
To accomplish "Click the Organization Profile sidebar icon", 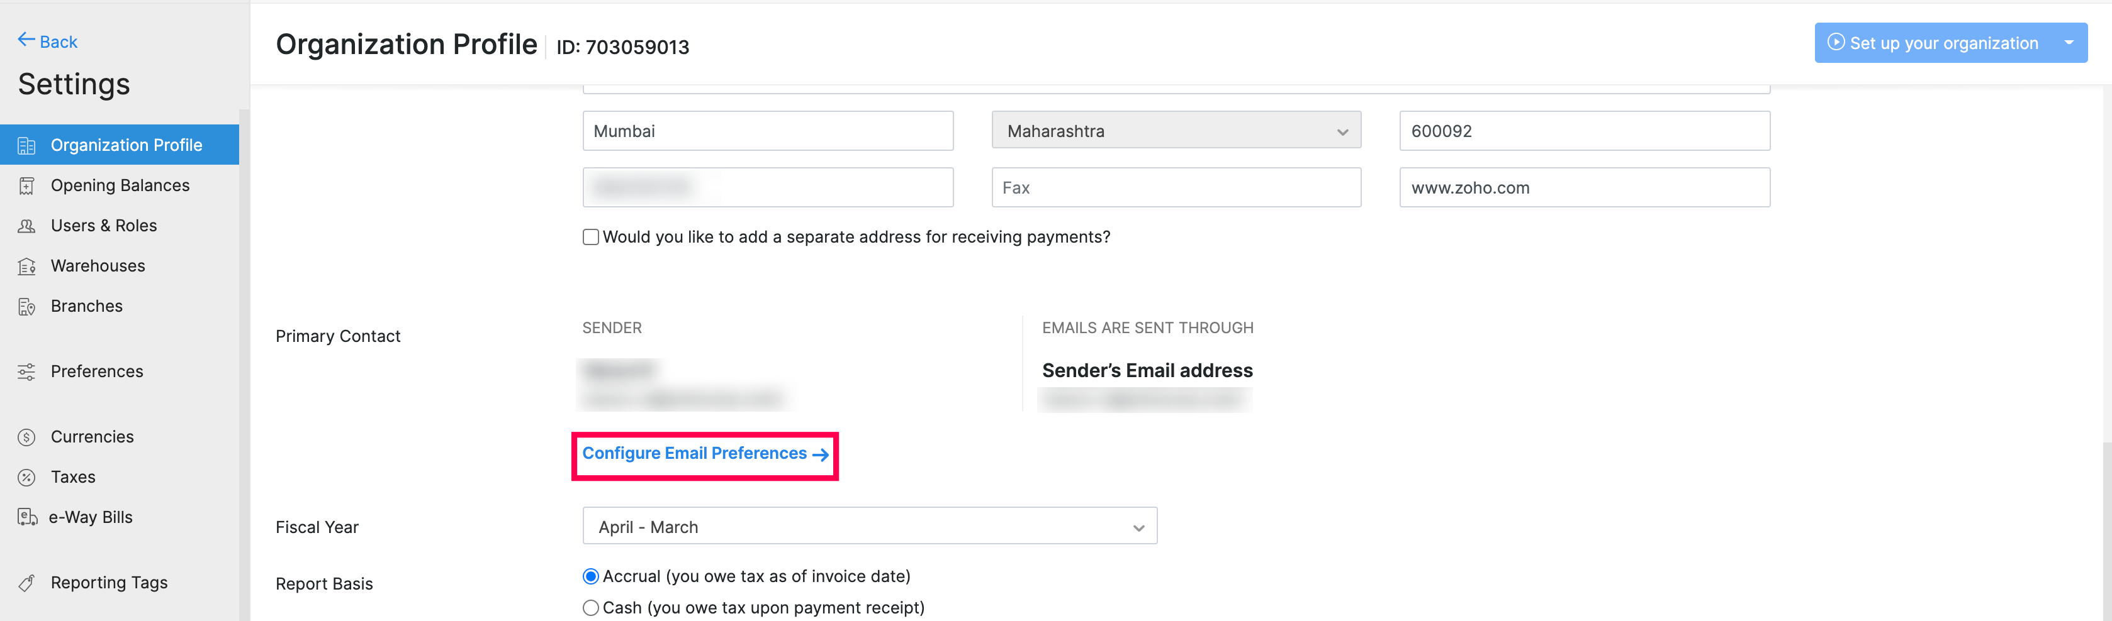I will coord(26,146).
